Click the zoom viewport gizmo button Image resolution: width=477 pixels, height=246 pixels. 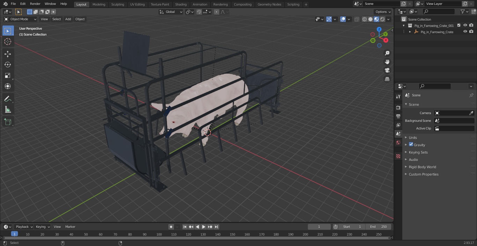click(x=387, y=53)
